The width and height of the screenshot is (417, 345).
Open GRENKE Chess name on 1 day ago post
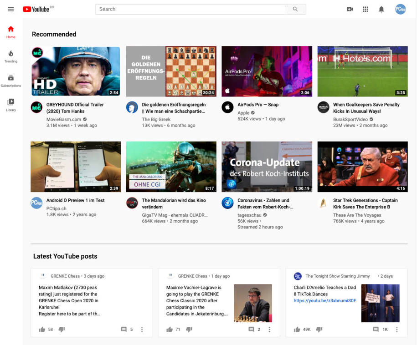click(x=192, y=276)
